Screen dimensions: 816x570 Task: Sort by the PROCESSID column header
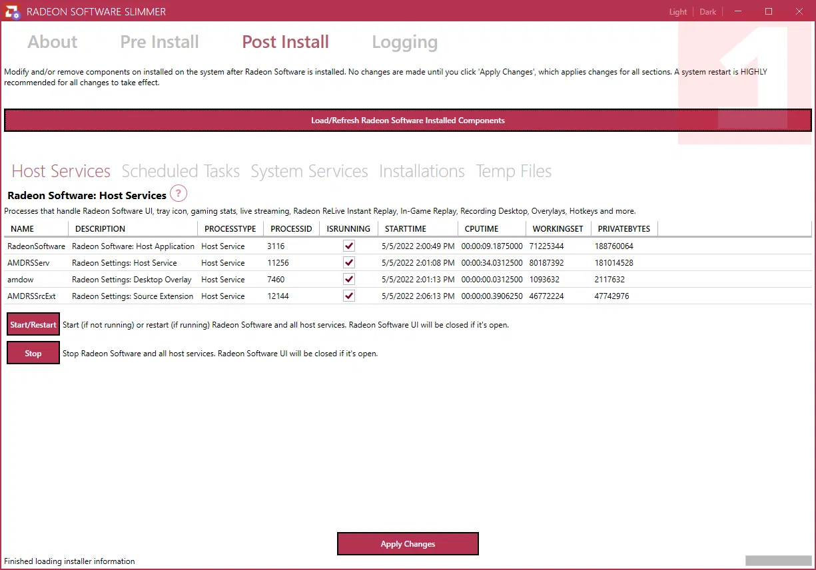[291, 228]
